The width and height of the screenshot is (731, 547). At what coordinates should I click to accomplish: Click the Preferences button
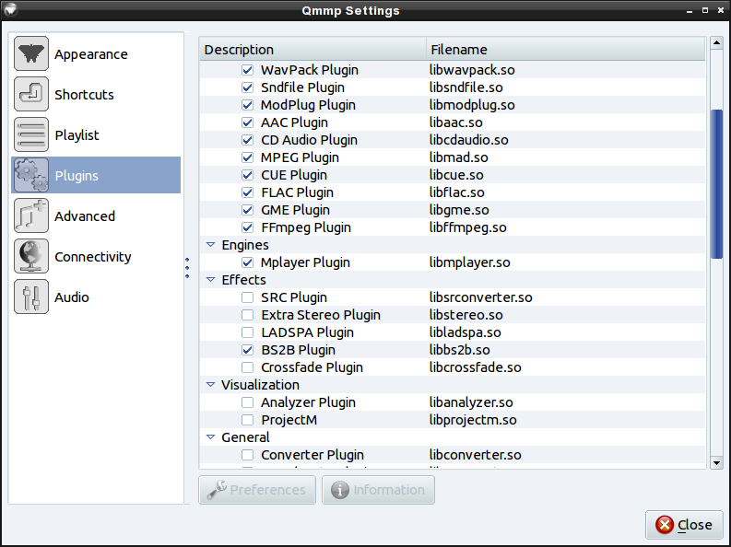(257, 490)
